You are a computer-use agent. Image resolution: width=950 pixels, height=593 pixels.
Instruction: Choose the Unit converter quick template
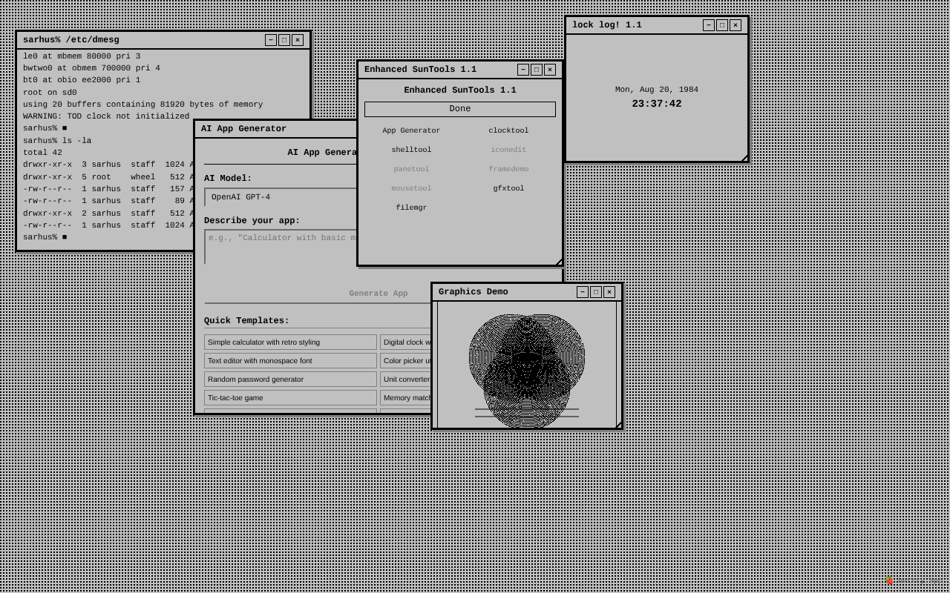tap(404, 379)
